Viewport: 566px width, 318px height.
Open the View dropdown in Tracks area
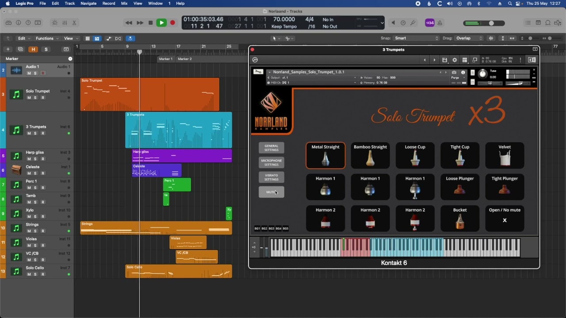pos(71,38)
